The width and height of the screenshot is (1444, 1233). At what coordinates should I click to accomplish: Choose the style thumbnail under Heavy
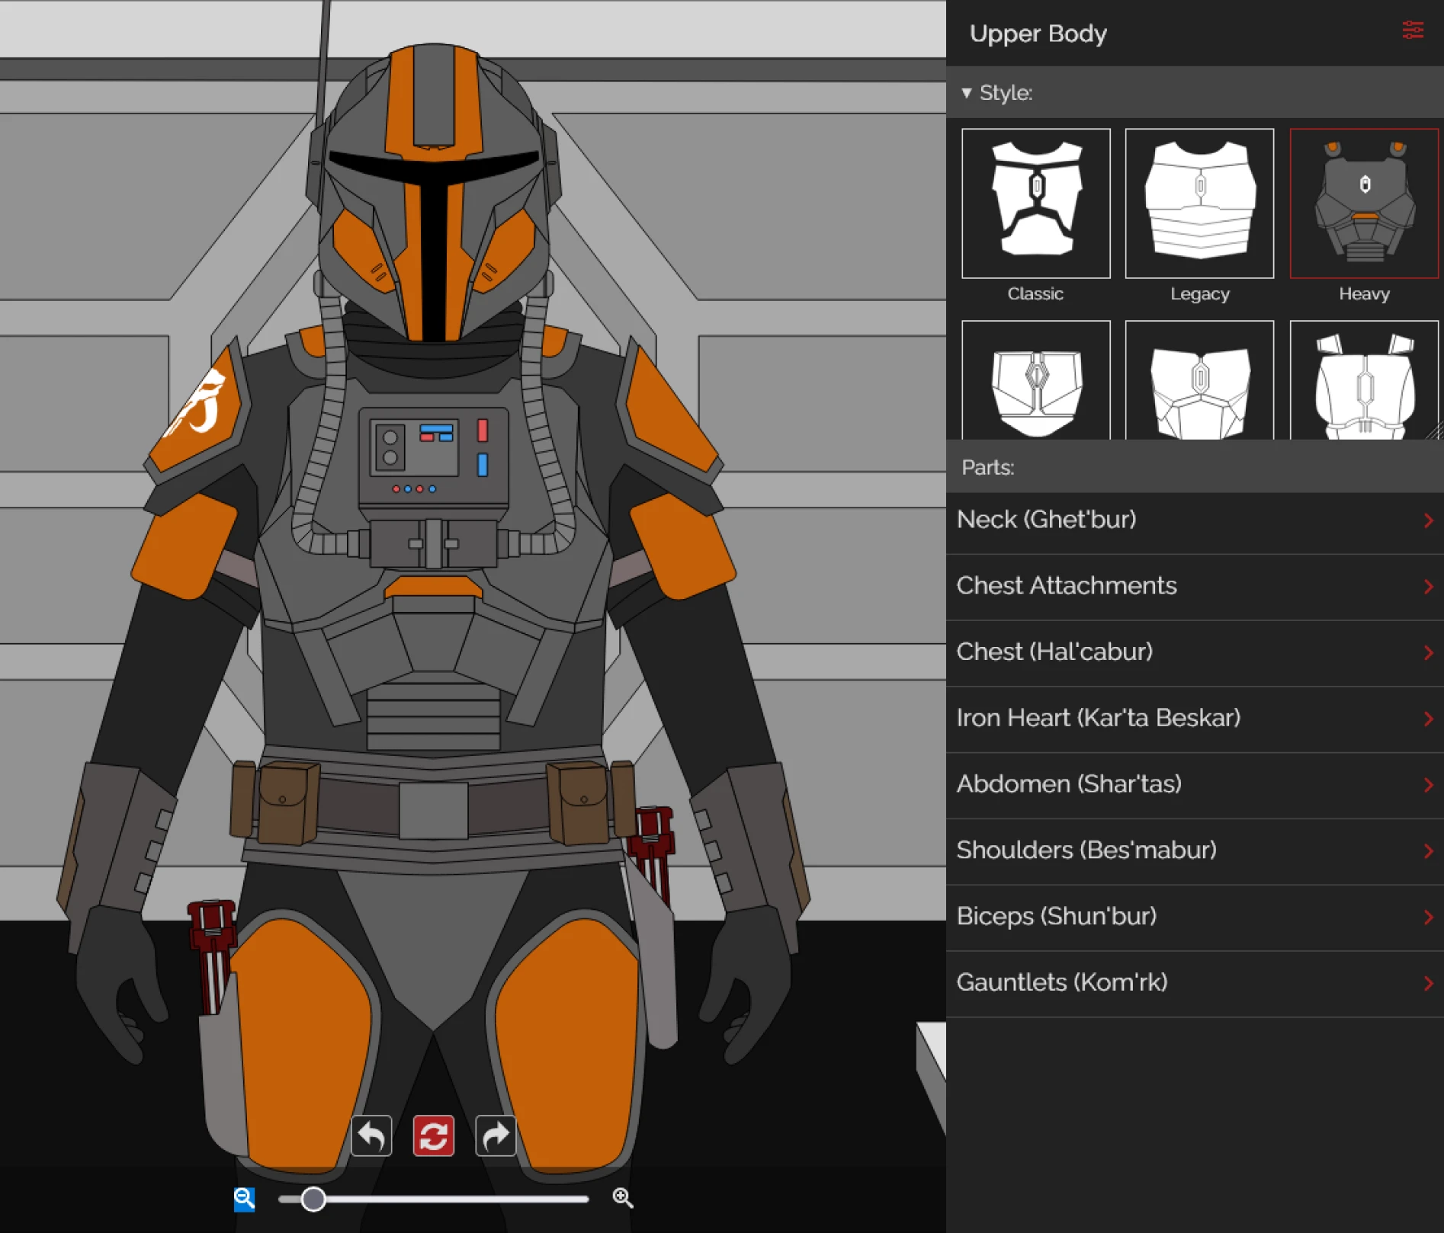pos(1364,380)
